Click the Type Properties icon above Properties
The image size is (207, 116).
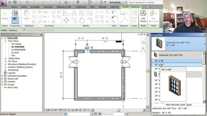coord(15,13)
